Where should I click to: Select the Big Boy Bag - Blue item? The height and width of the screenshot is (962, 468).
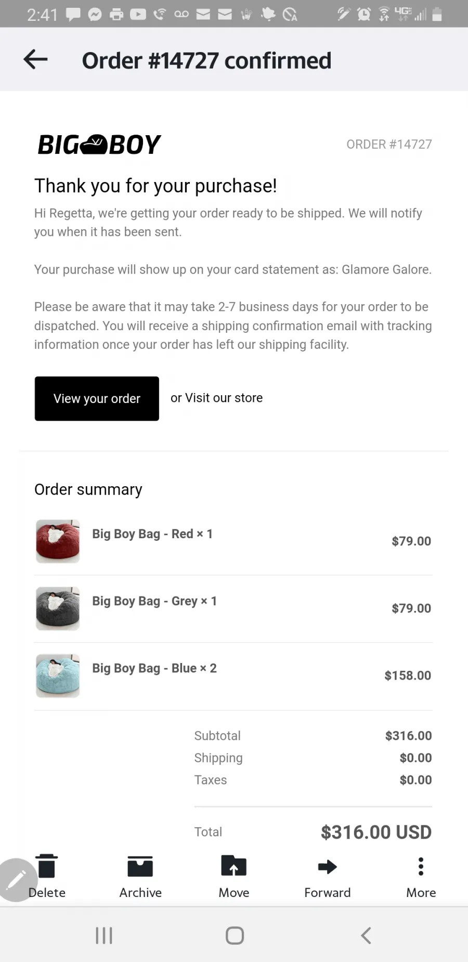point(154,668)
